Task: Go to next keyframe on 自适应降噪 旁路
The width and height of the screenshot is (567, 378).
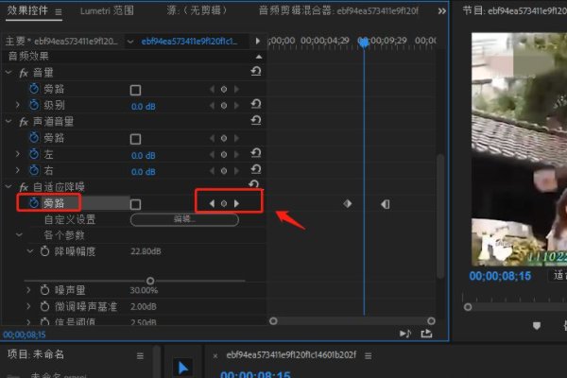Action: tap(237, 203)
